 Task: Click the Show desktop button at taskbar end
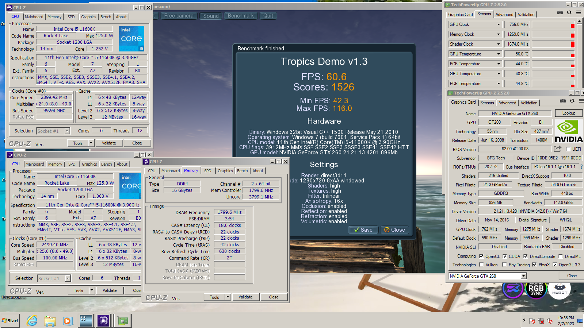pos(580,321)
